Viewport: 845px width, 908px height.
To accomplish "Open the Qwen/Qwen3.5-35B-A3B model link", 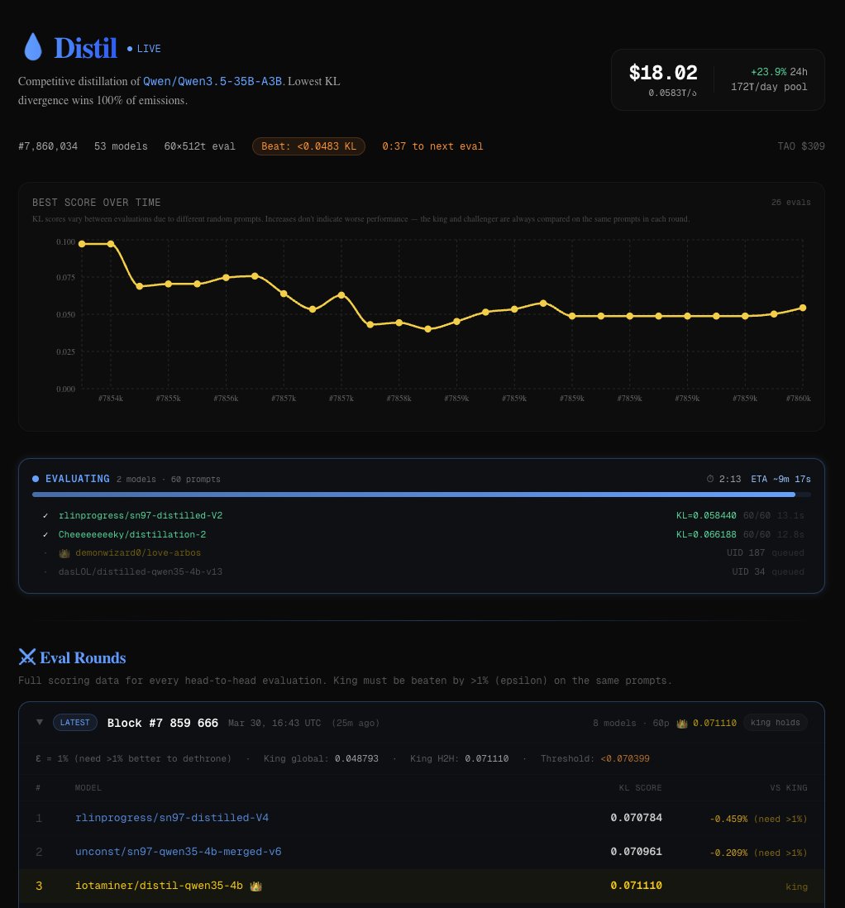I will pos(212,81).
